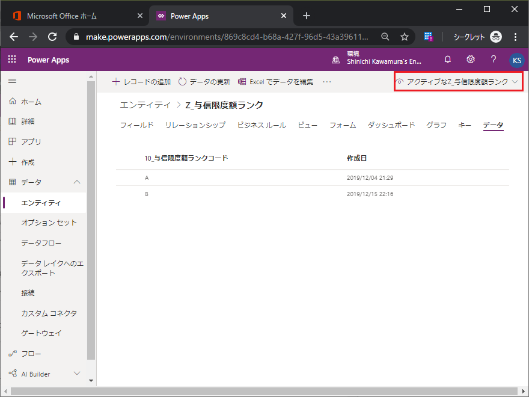Sort by 作成日 column header

click(356, 158)
